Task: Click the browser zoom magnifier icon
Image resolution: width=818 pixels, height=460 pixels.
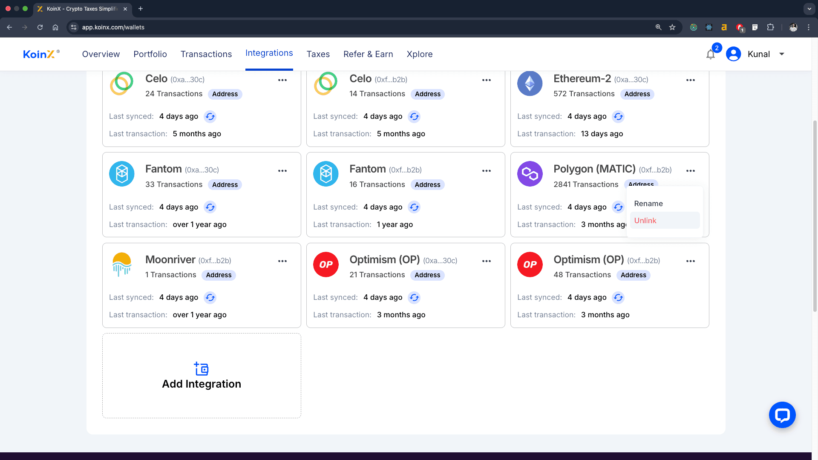Action: point(658,27)
